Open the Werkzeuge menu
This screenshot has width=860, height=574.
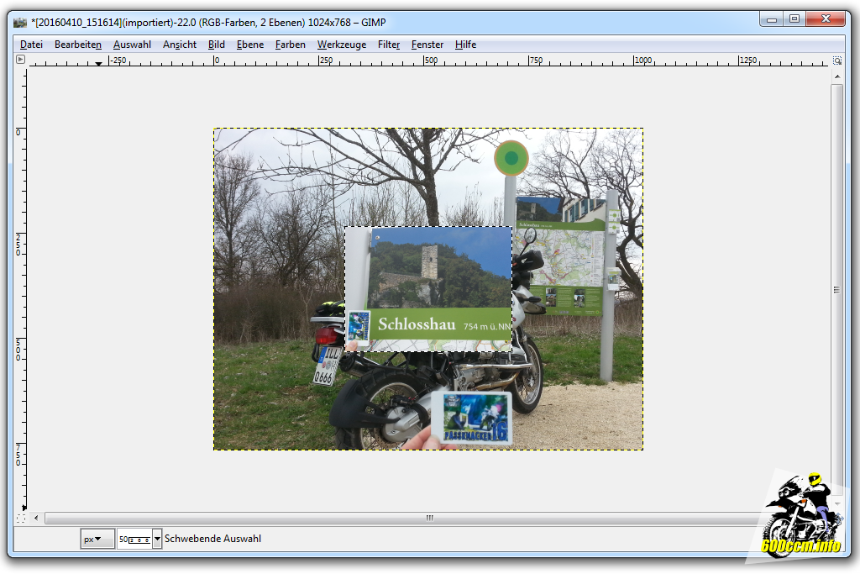(x=341, y=45)
